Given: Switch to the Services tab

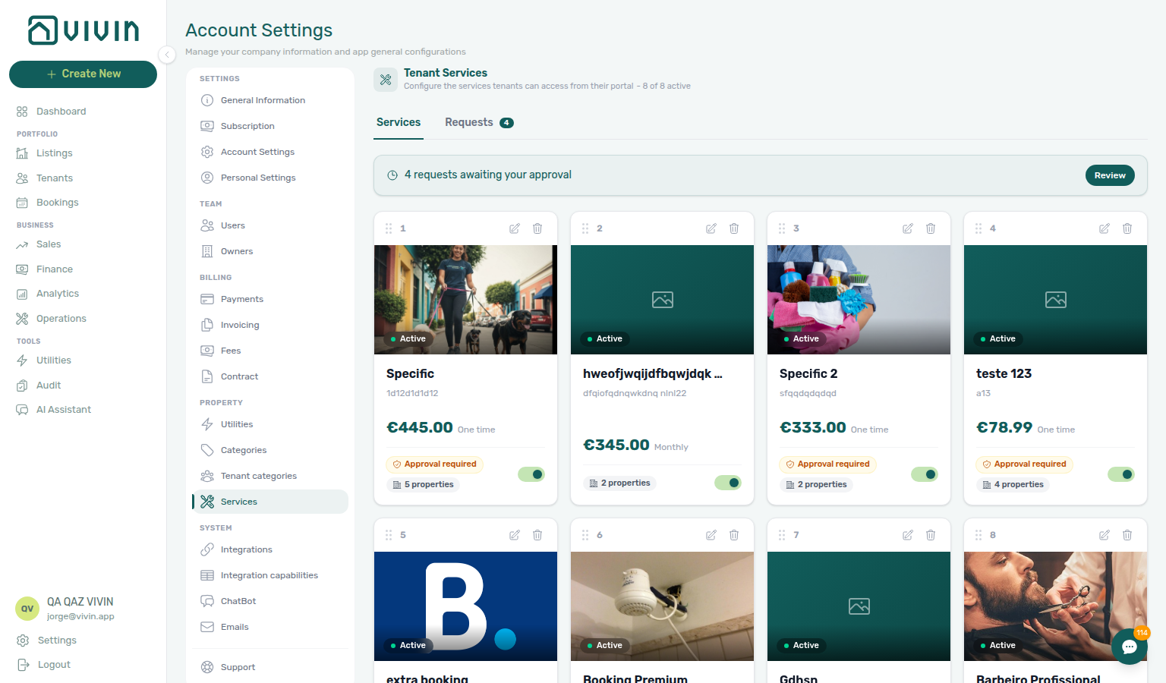Looking at the screenshot, I should click(x=399, y=122).
